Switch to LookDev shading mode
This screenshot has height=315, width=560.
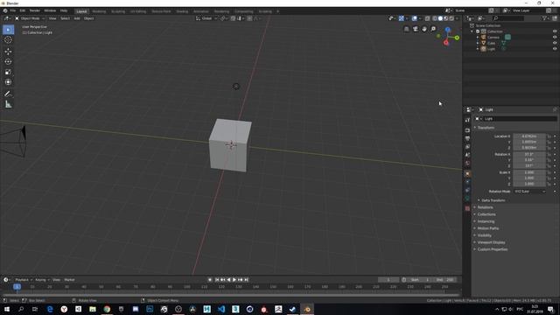coord(445,18)
